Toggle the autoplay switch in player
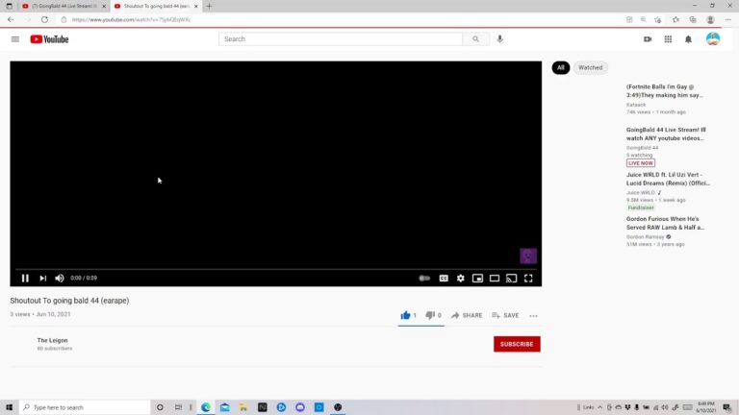The image size is (739, 415). click(424, 278)
